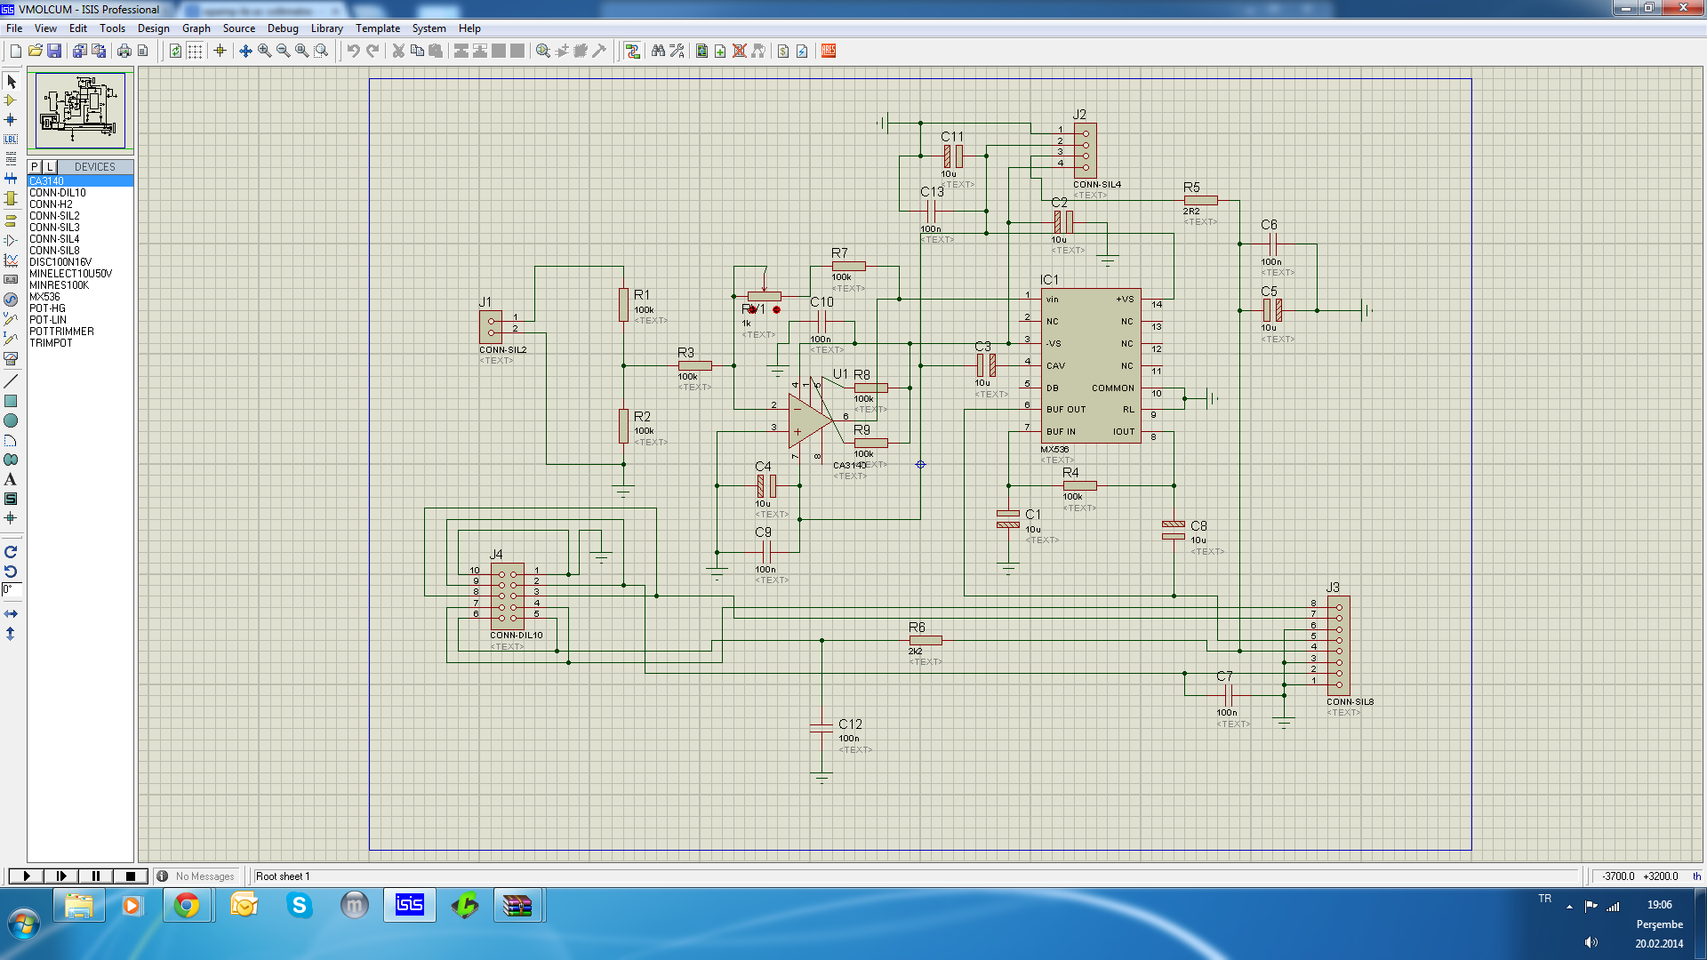Viewport: 1707px width, 960px height.
Task: Select the Wire Label (LBL) tool
Action: pyautogui.click(x=11, y=140)
